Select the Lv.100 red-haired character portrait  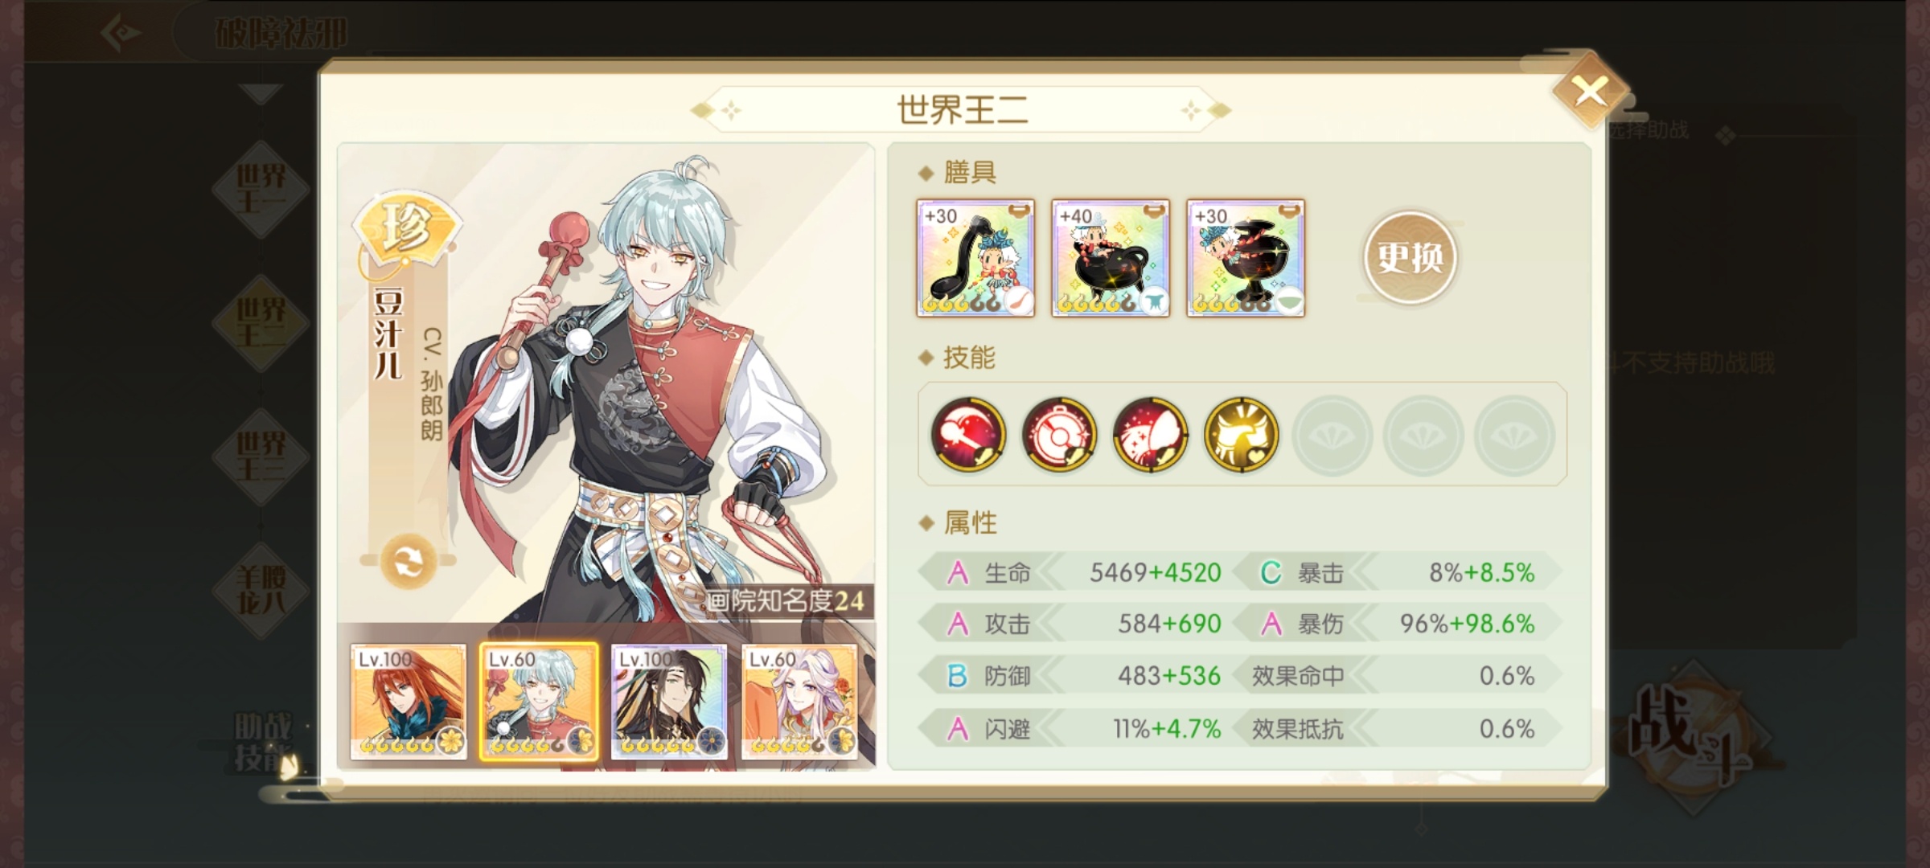coord(409,702)
